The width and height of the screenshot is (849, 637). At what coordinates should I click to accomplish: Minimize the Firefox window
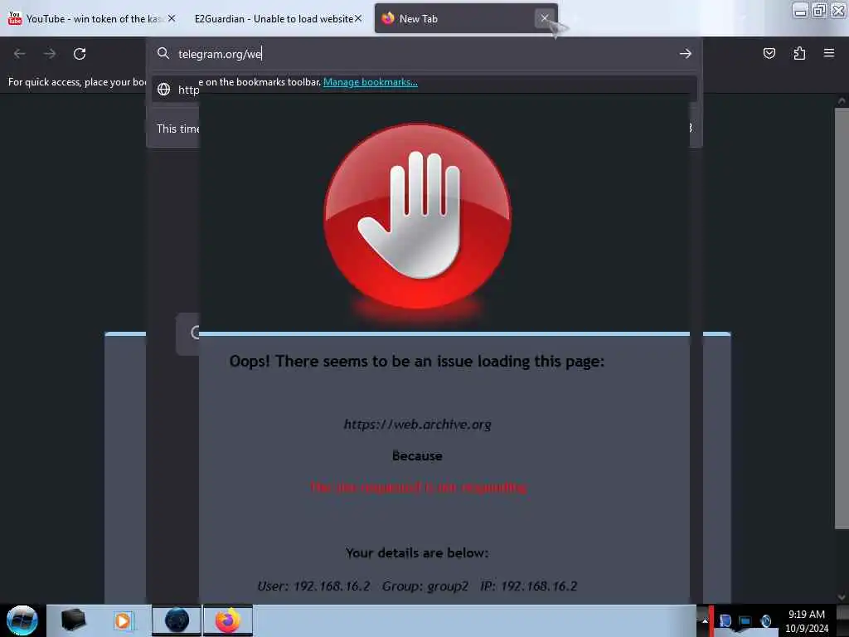(800, 10)
